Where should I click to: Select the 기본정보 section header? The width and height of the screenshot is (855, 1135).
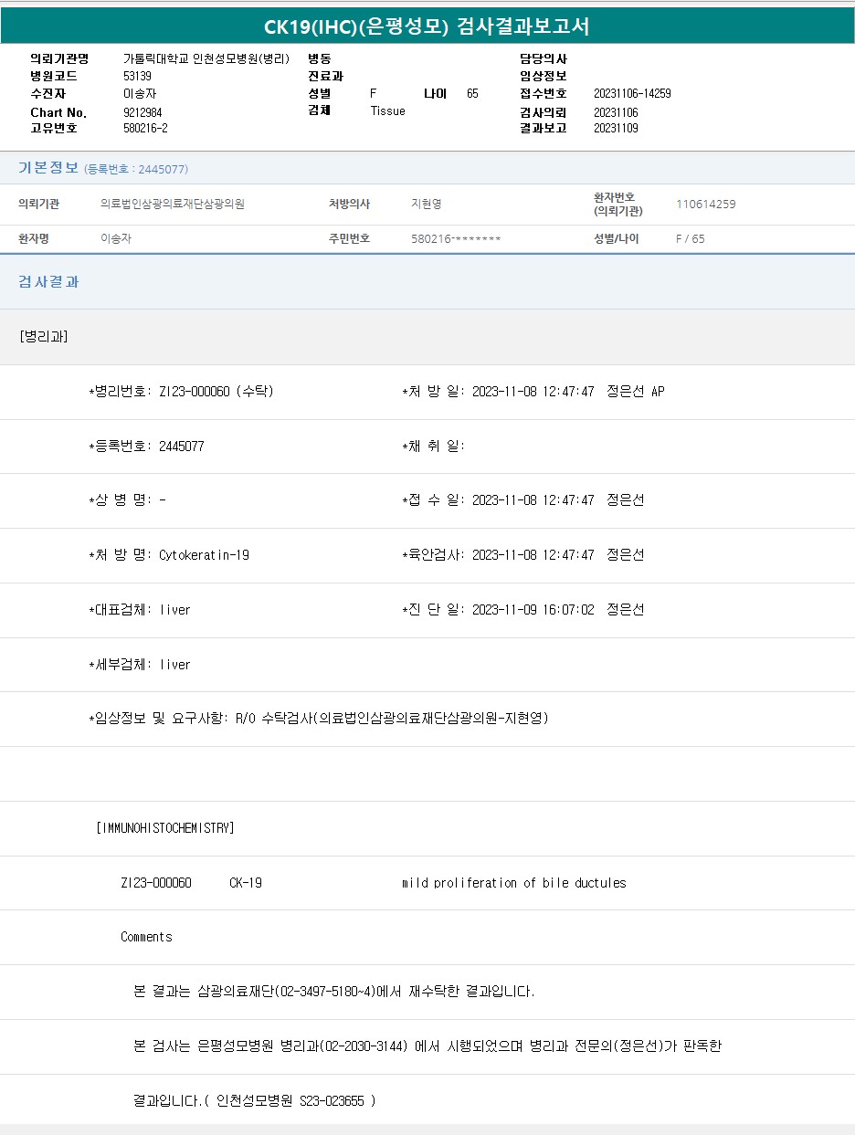tap(48, 168)
